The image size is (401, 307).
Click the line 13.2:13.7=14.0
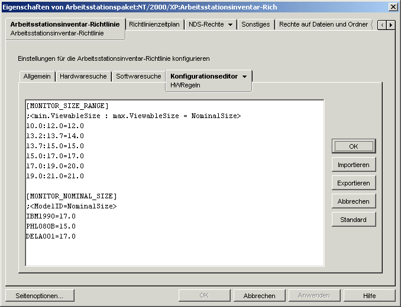click(55, 136)
